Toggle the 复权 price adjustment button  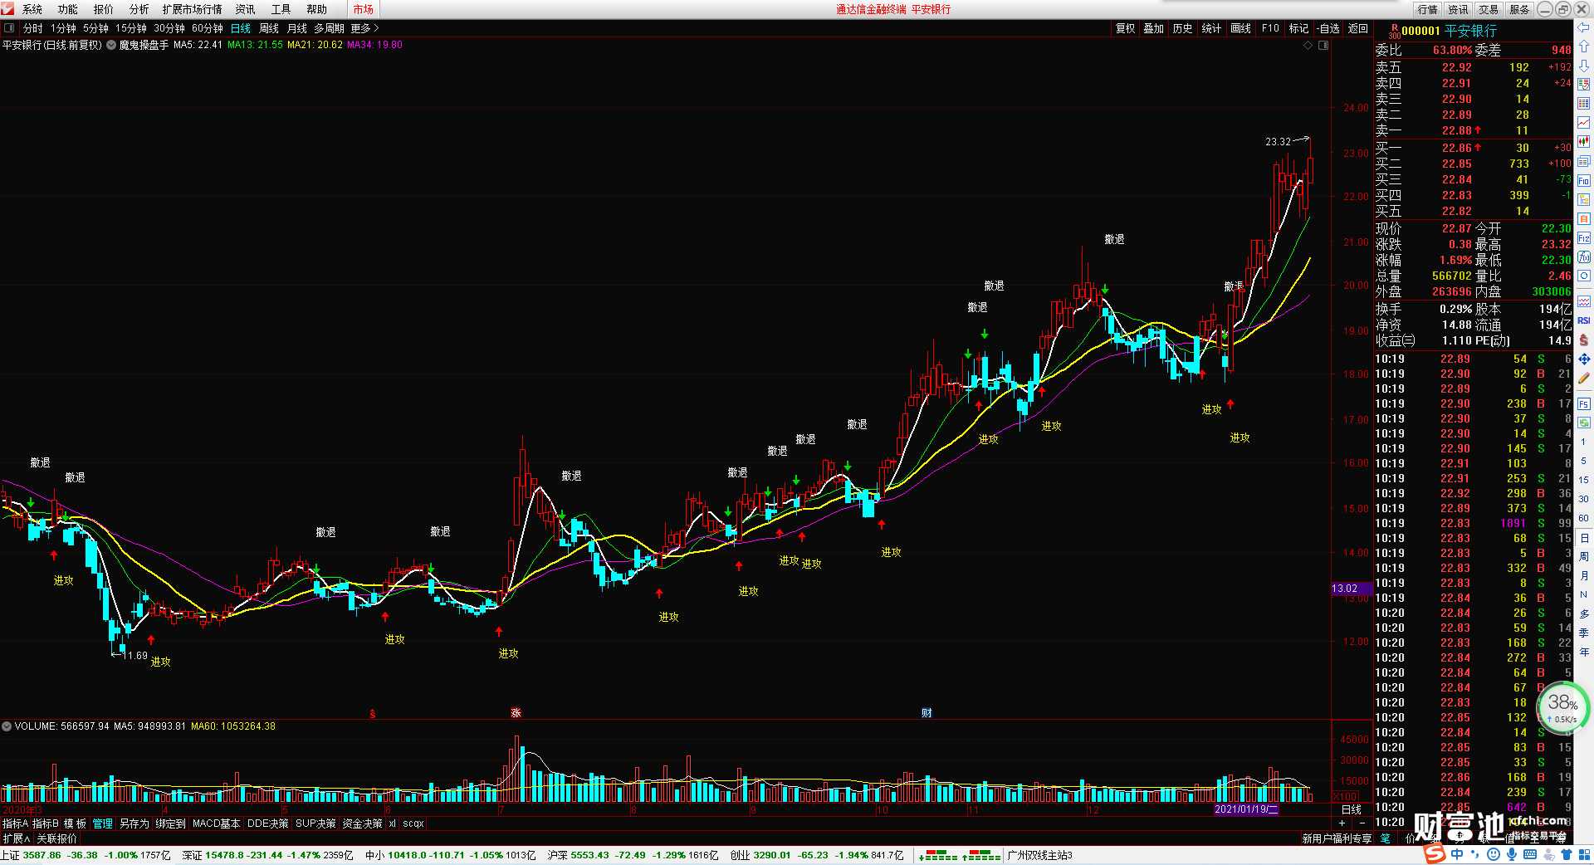coord(1125,28)
